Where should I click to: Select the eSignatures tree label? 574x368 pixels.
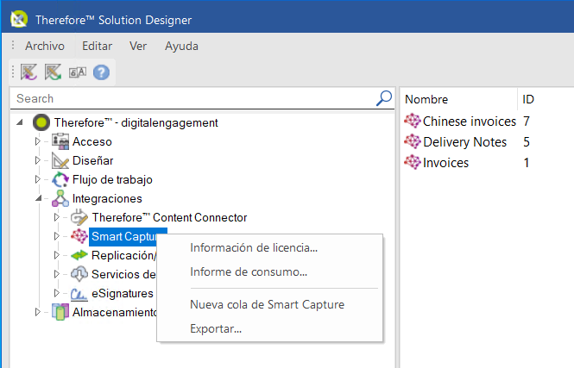[123, 293]
